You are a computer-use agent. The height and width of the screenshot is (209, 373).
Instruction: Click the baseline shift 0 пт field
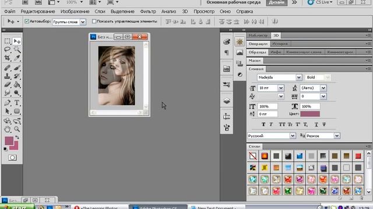pos(268,114)
